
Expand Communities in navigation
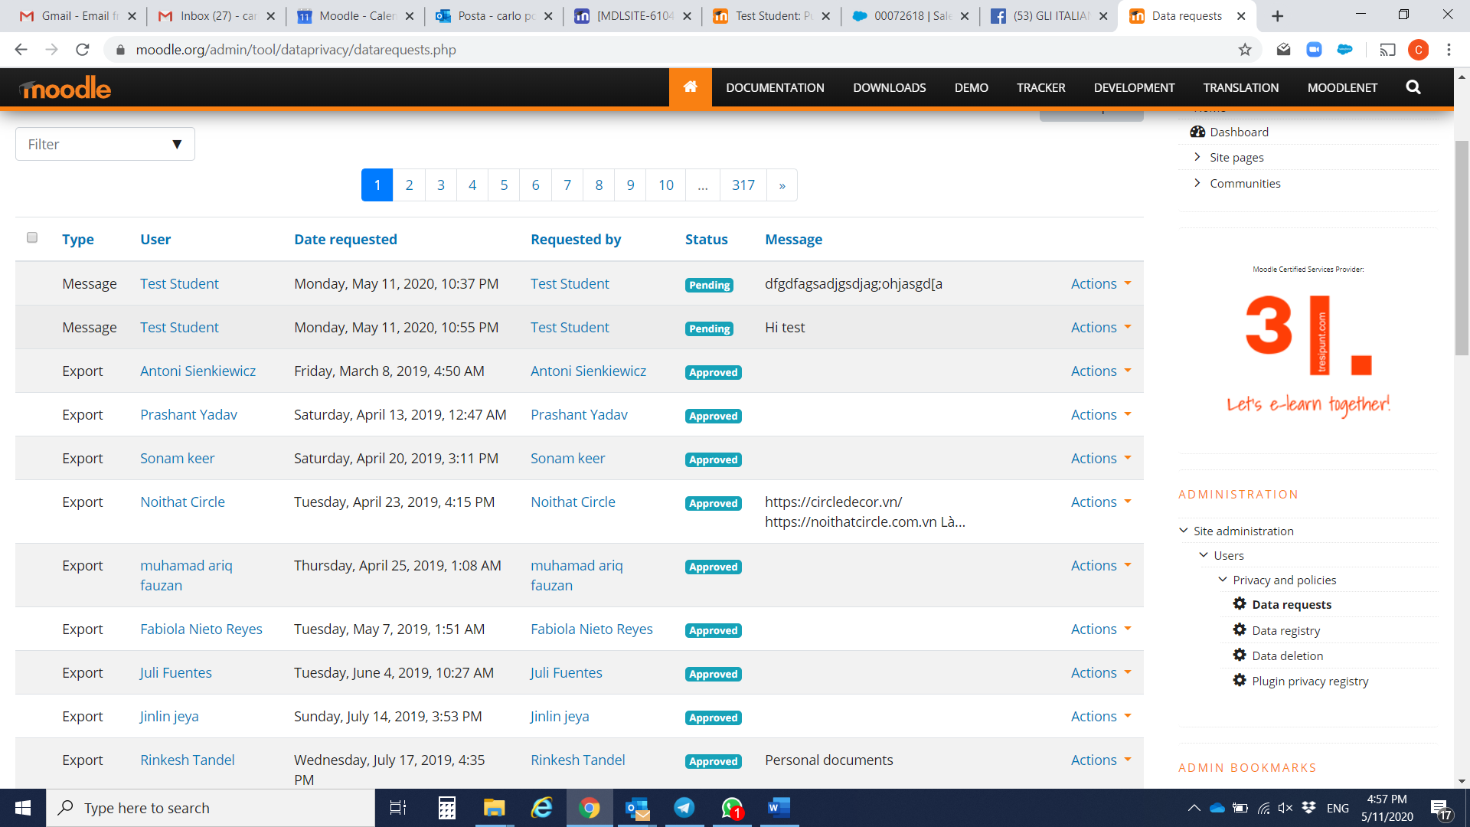pyautogui.click(x=1197, y=183)
